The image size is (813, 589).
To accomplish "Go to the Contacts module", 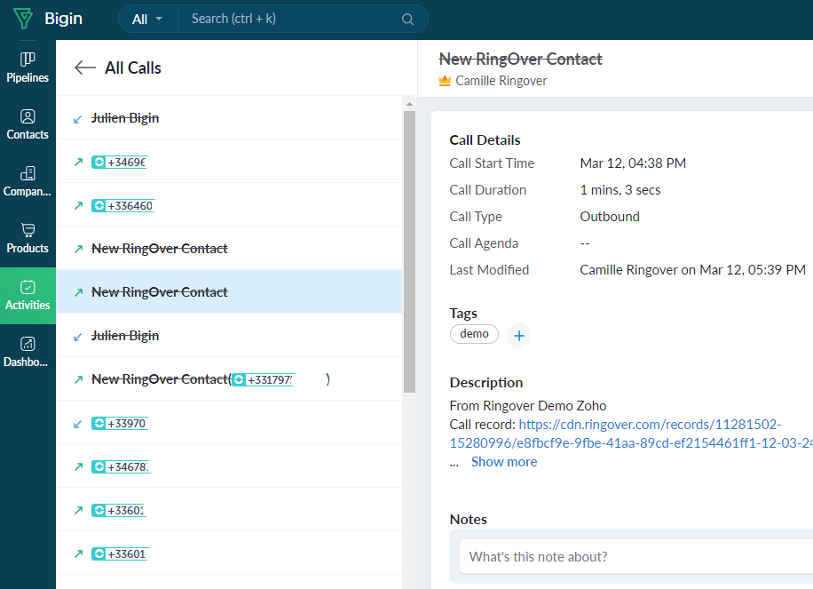I will click(28, 124).
